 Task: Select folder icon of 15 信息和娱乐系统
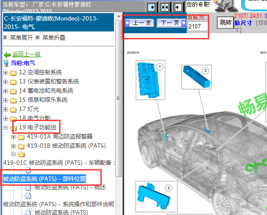(13, 101)
